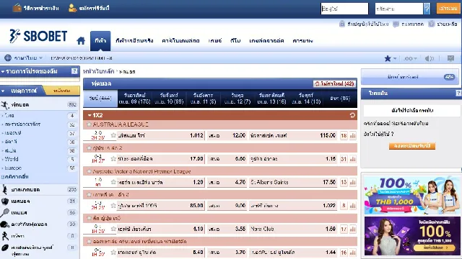Open the favorites star icon in toolbar
The height and width of the screenshot is (259, 462).
[x=388, y=58]
